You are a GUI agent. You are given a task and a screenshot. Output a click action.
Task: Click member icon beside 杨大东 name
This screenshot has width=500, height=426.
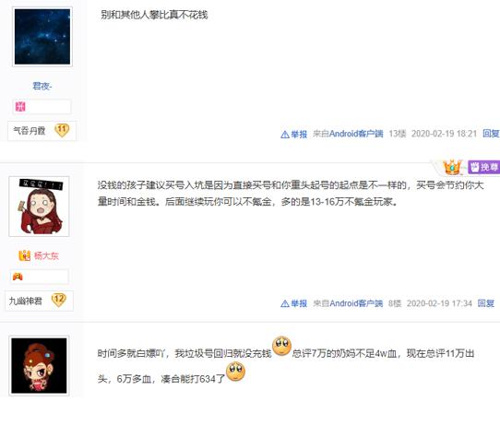point(25,255)
